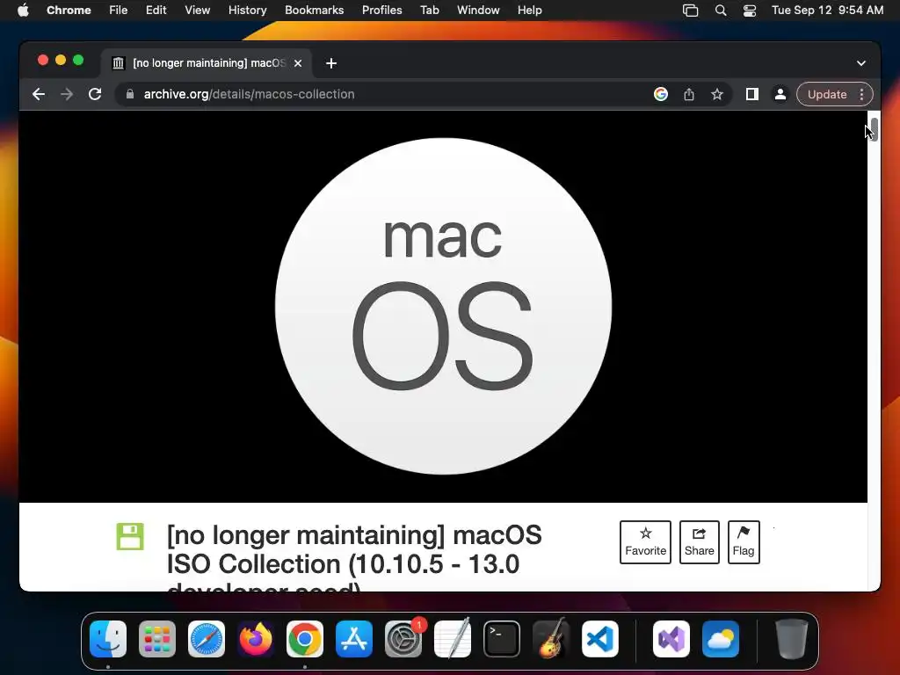The height and width of the screenshot is (675, 900).
Task: Open the View menu
Action: pos(198,11)
